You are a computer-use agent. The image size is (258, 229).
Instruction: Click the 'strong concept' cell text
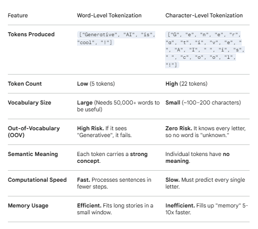tap(112, 158)
